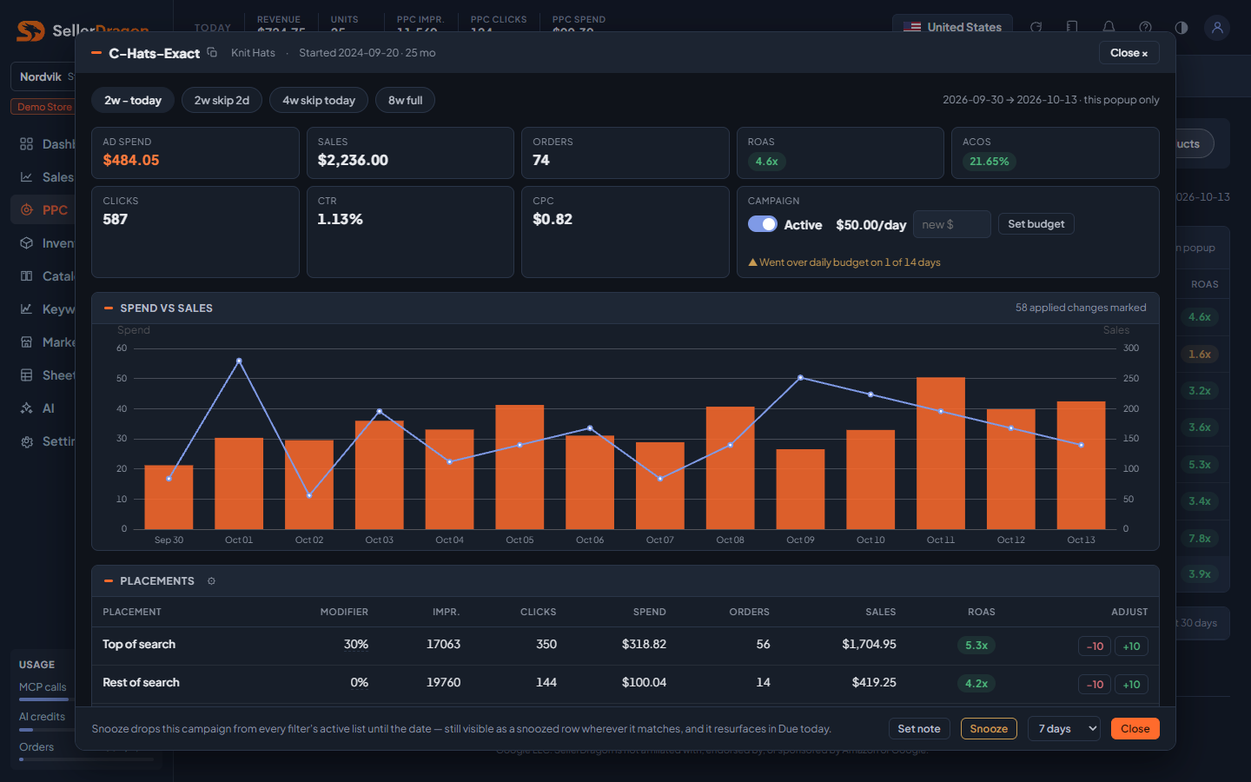Copy the C-Hats-Exact campaign name
The height and width of the screenshot is (782, 1251).
click(212, 53)
